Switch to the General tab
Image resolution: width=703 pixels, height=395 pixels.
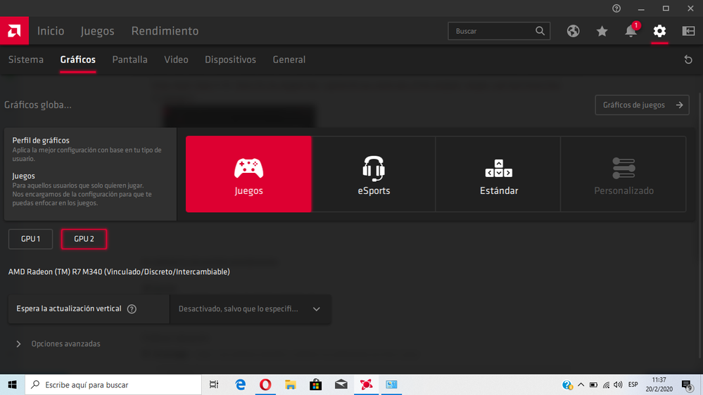[289, 60]
